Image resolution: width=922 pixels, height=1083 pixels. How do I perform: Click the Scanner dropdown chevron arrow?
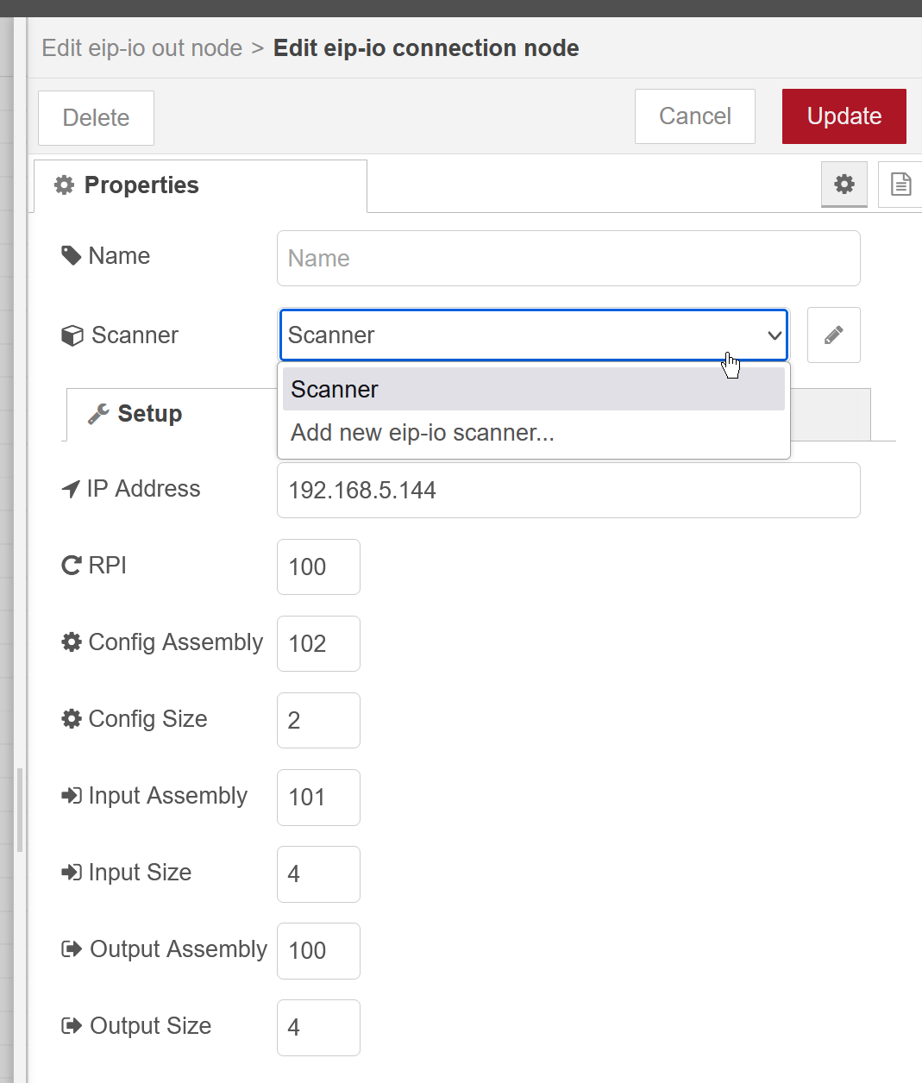point(775,335)
